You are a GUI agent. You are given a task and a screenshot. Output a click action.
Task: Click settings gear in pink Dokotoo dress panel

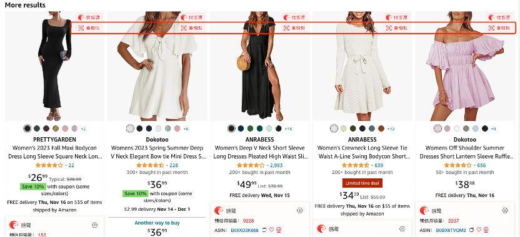[505, 211]
